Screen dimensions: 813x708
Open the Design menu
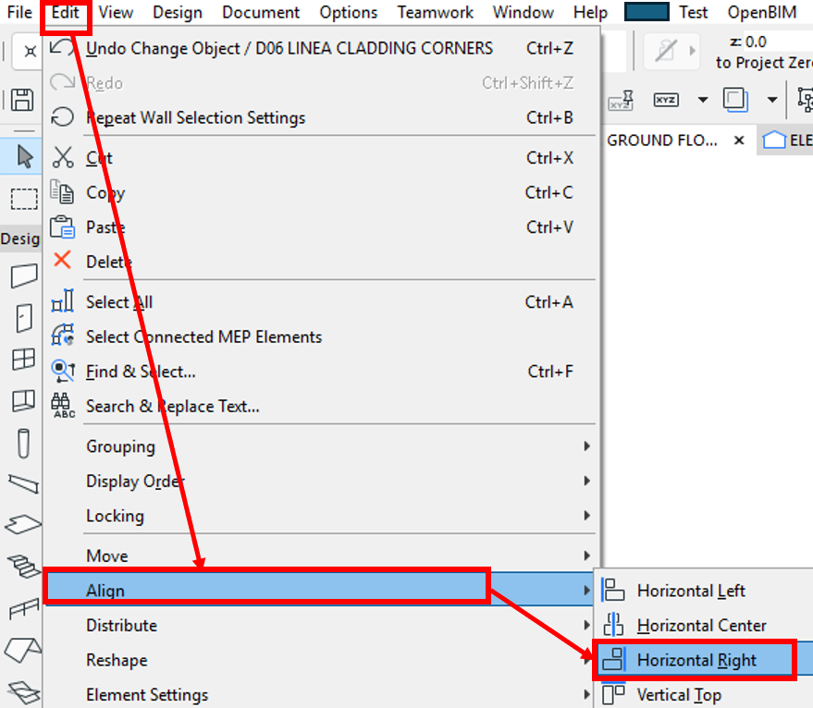[178, 12]
